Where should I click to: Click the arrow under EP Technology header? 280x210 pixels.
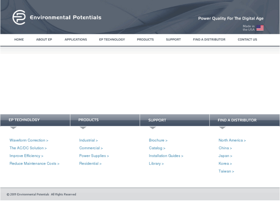(13, 128)
